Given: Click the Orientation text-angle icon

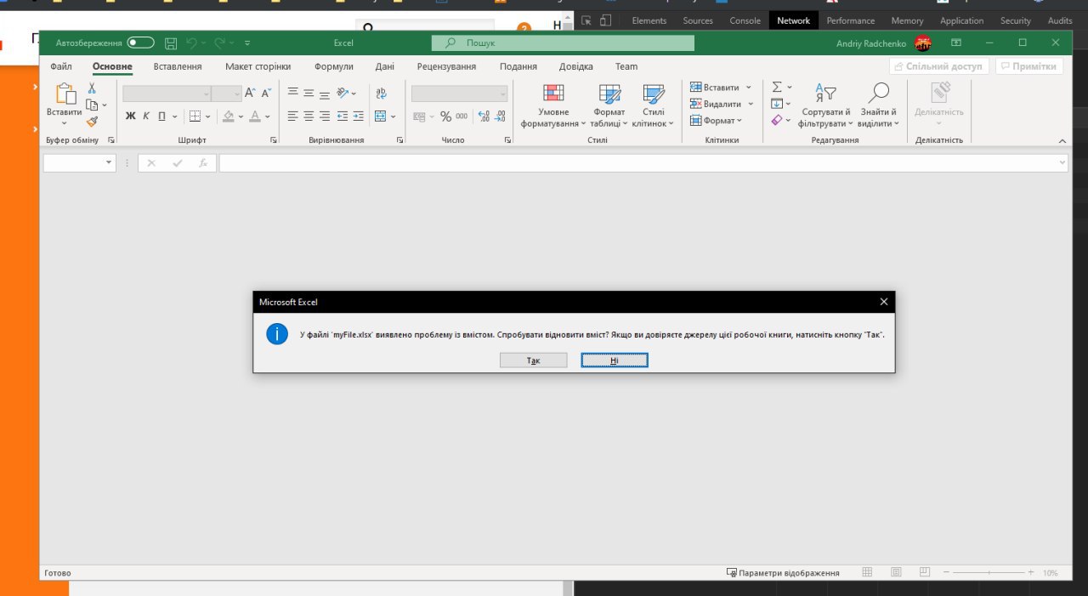Looking at the screenshot, I should [343, 93].
